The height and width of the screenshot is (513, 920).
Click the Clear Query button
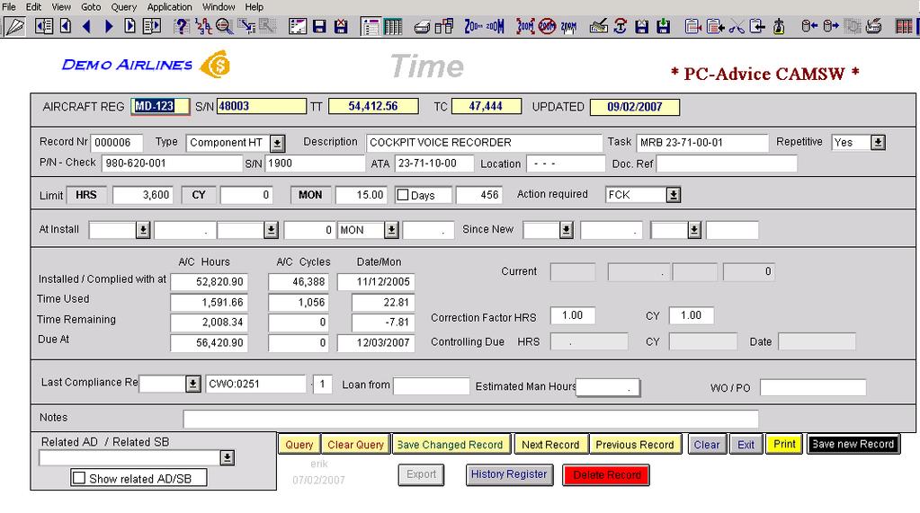tap(355, 445)
